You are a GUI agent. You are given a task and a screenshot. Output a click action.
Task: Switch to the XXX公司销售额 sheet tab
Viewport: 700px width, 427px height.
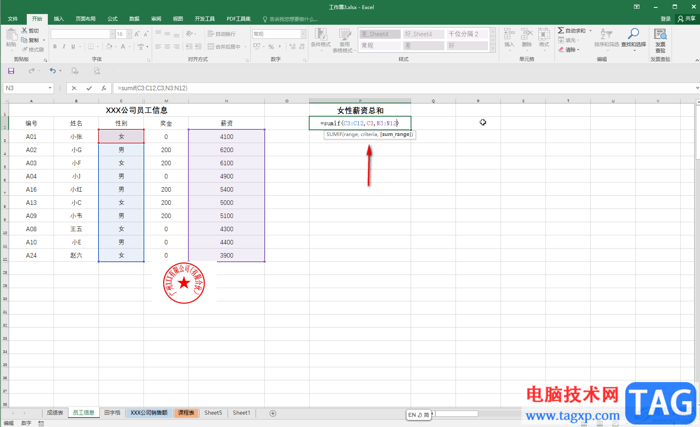[x=149, y=413]
